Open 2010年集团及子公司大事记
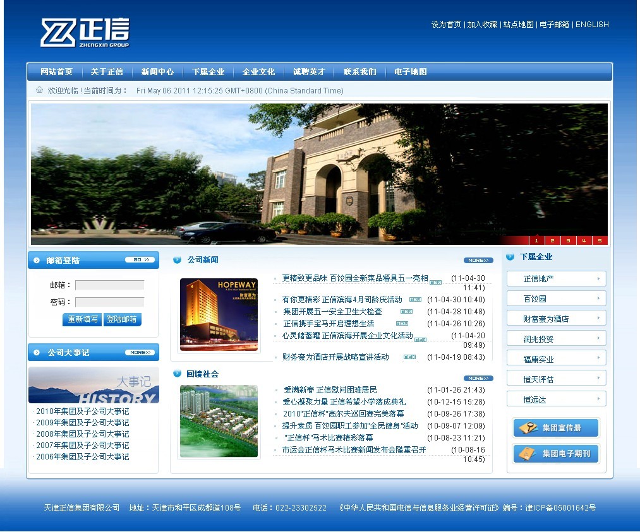This screenshot has height=532, width=640. (x=83, y=411)
